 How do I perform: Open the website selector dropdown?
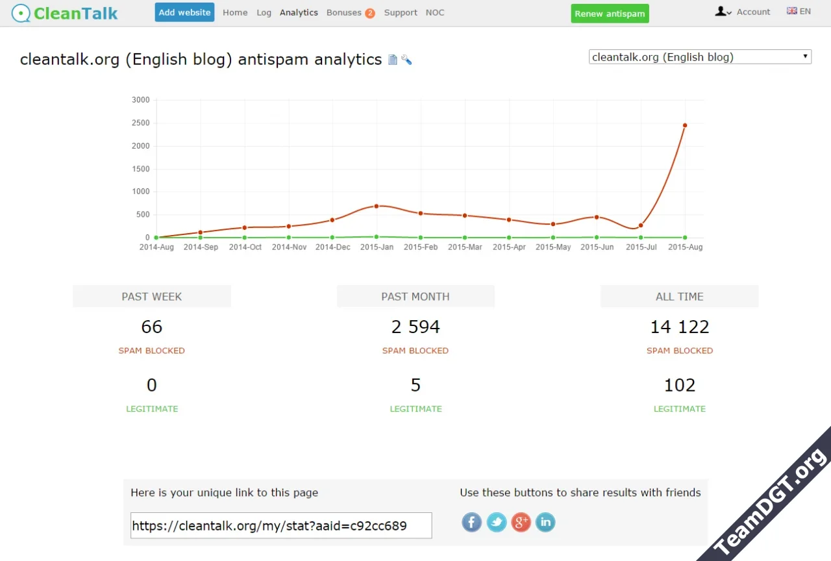coord(700,57)
